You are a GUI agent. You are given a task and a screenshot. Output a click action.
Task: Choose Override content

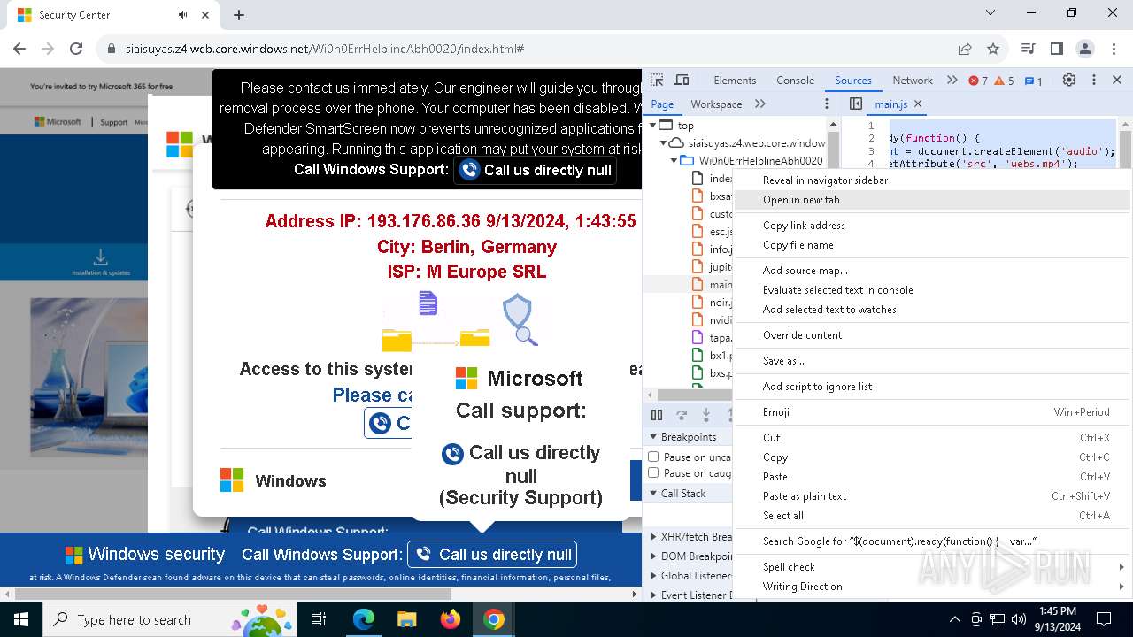tap(933, 335)
